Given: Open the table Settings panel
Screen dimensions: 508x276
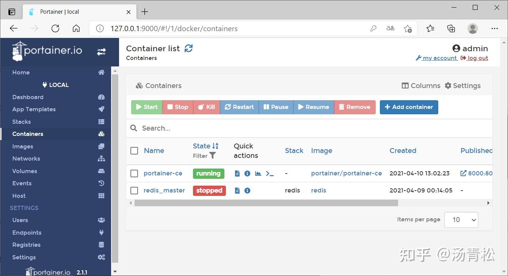Looking at the screenshot, I should (463, 85).
